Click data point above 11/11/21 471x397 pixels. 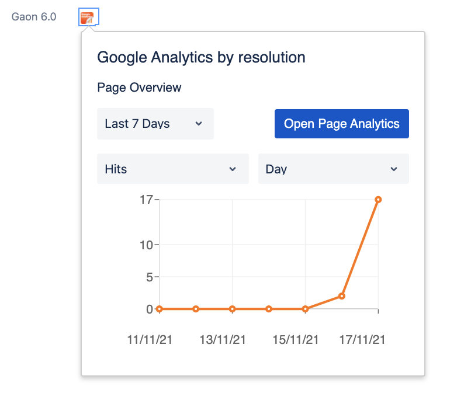[x=160, y=309]
